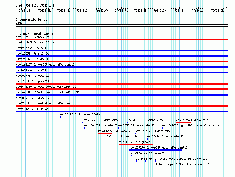Open esv1062278 (Levy2007) variant label
This screenshot has width=235, height=177.
click(x=135, y=142)
